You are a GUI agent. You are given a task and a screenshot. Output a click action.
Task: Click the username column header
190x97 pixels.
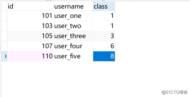click(x=73, y=6)
